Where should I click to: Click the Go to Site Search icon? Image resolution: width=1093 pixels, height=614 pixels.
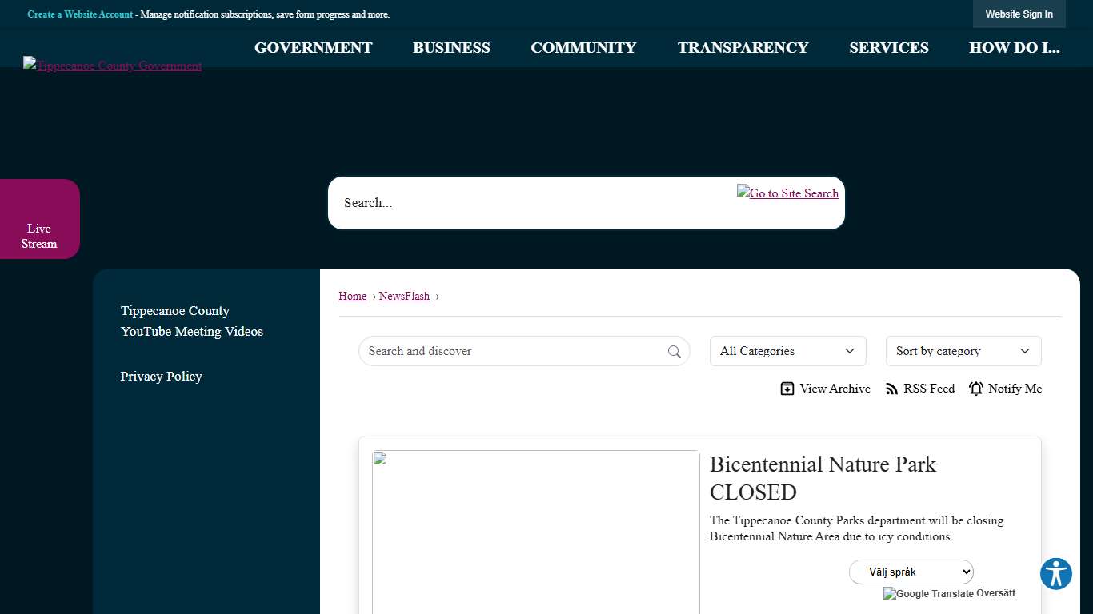(787, 193)
